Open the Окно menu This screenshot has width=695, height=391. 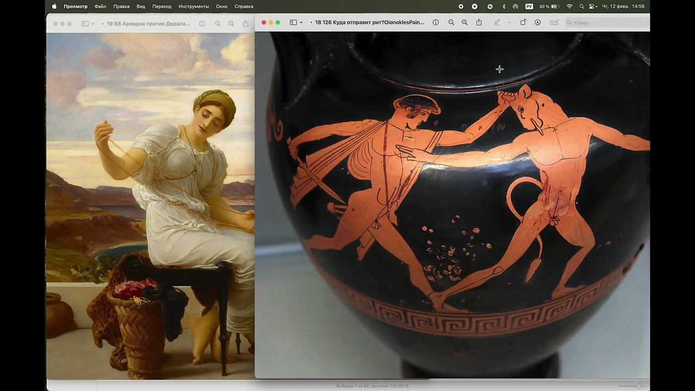[222, 7]
